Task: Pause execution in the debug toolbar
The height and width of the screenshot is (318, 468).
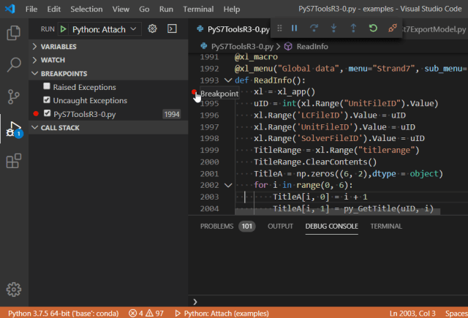Action: pos(294,29)
